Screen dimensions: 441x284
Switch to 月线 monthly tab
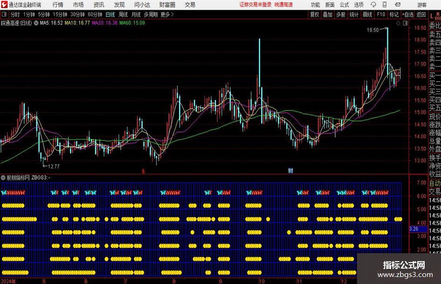136,14
